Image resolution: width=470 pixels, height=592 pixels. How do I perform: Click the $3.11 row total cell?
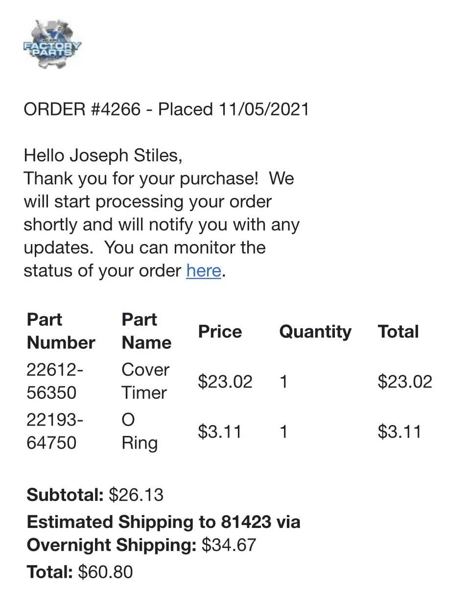point(399,432)
